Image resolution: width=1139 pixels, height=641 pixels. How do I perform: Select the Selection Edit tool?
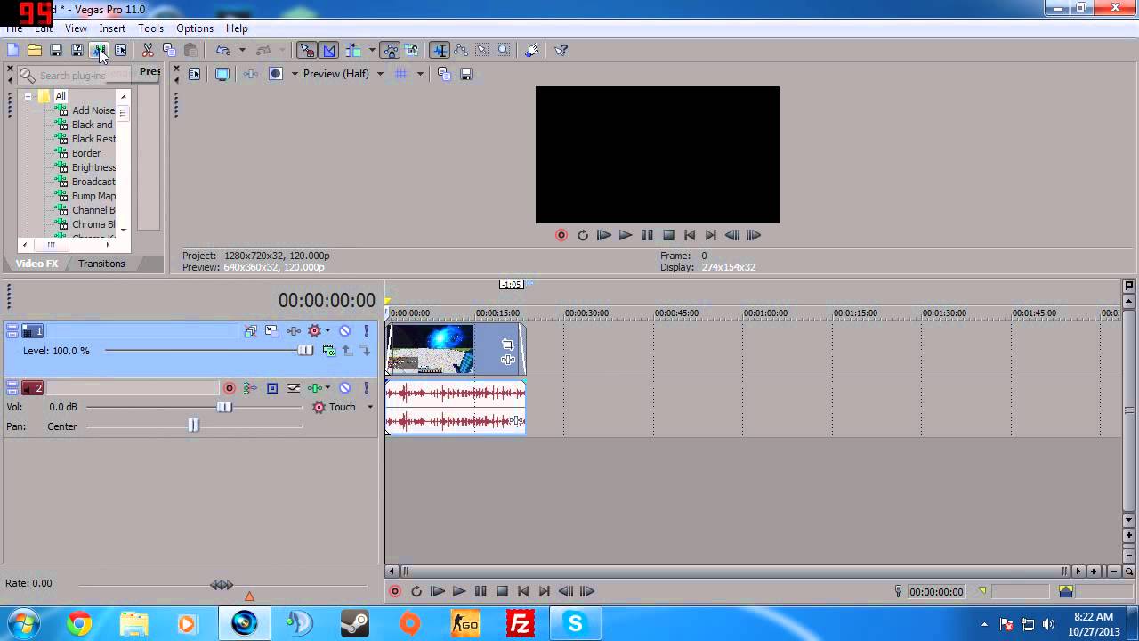pos(482,51)
